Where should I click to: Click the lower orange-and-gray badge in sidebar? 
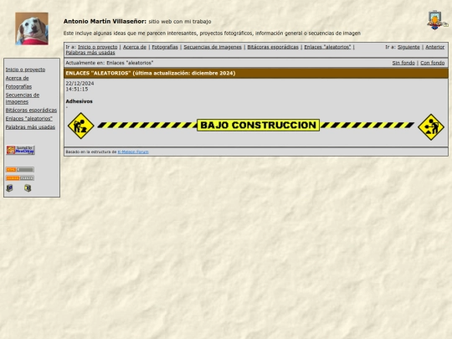click(x=20, y=178)
